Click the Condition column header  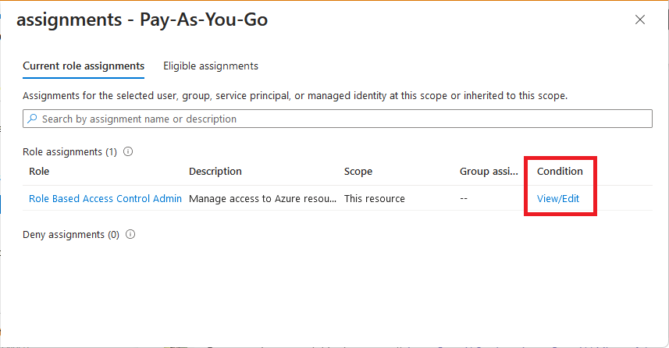click(560, 171)
